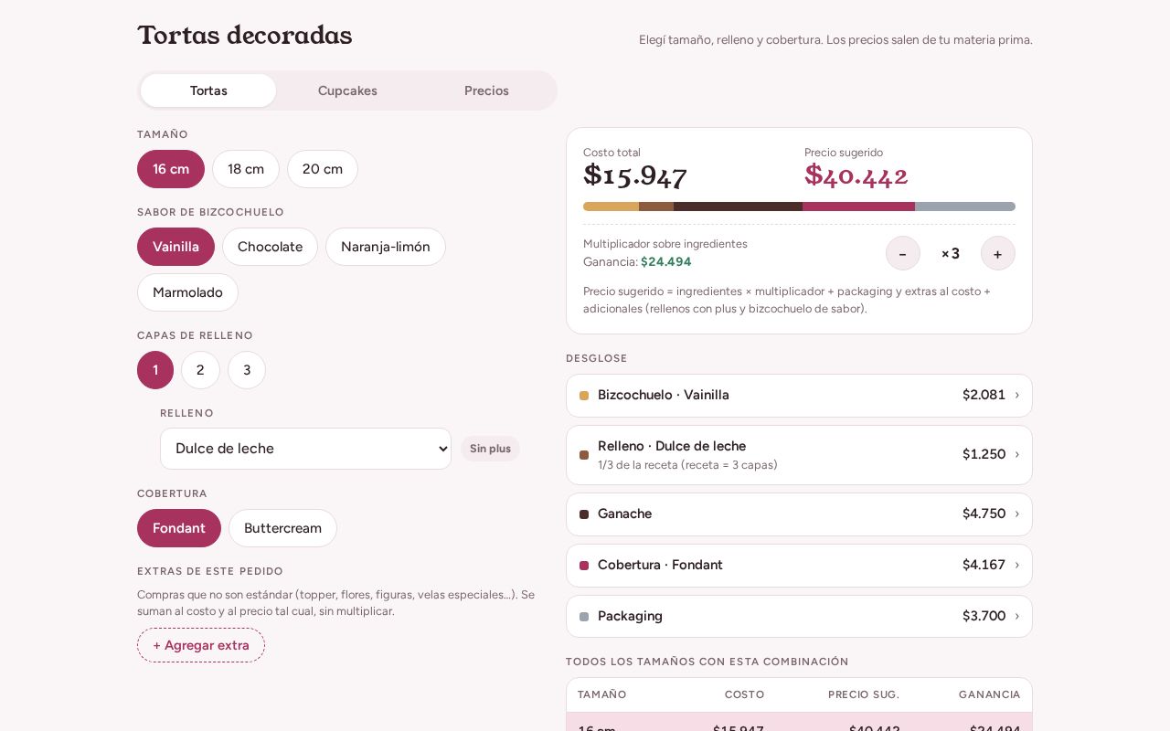Click the dark brown Ganache cost bar segment
Viewport: 1170px width, 731px height.
coord(738,207)
